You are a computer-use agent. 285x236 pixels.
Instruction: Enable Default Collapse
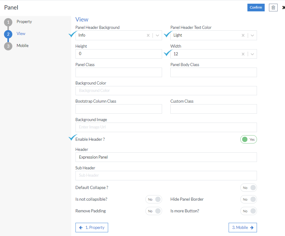point(248,187)
